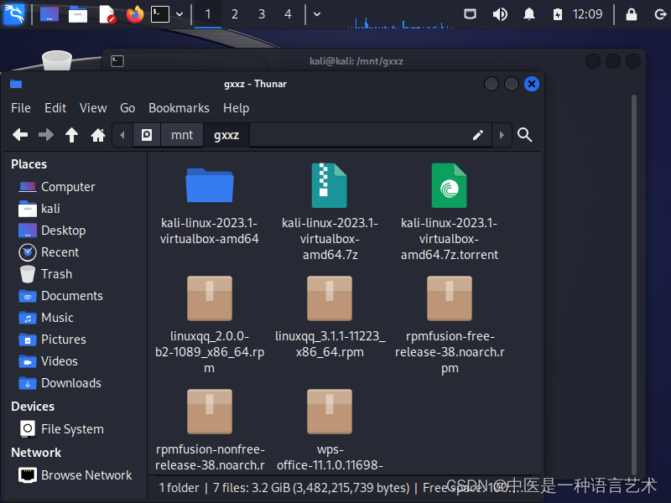Open the terminal emulator panel icon
Viewport: 671px width, 503px height.
[x=160, y=14]
